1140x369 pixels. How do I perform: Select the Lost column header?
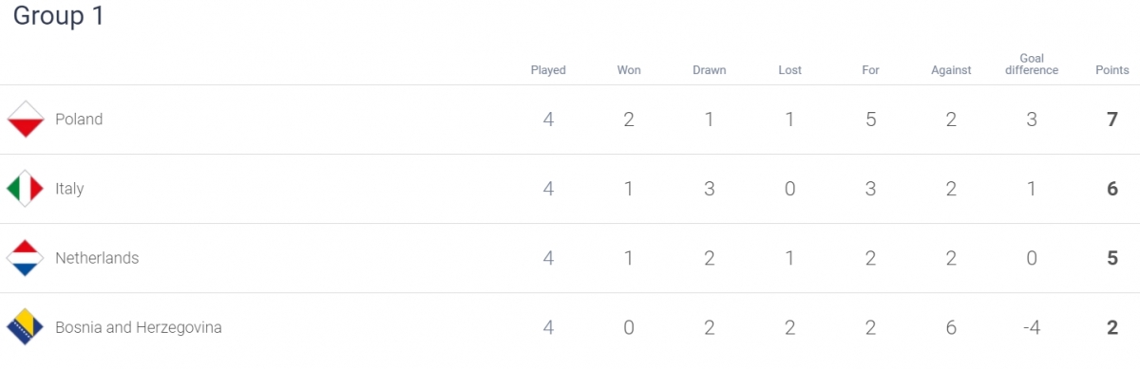click(789, 70)
